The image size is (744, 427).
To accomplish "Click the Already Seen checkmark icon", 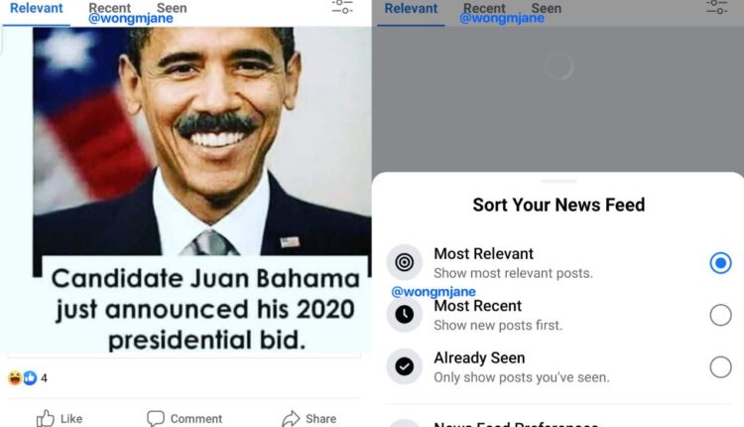I will pos(404,366).
